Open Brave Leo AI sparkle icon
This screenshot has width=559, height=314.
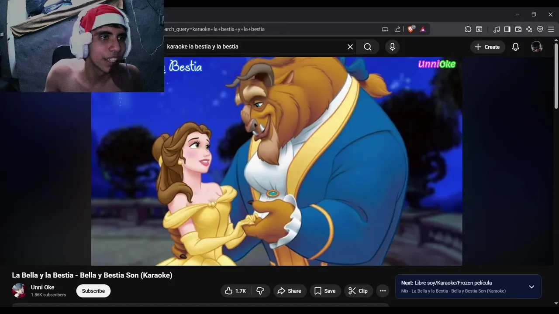click(x=529, y=29)
